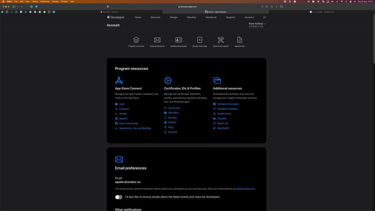This screenshot has height=211, width=375.
Task: Open the appleid.apple.com link
Action: [245, 189]
